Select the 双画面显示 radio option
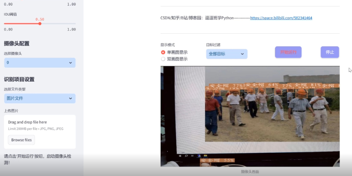The image size is (352, 176). click(174, 59)
